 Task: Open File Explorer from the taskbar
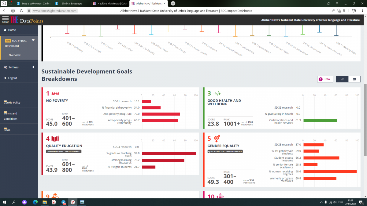pyautogui.click(x=44, y=202)
